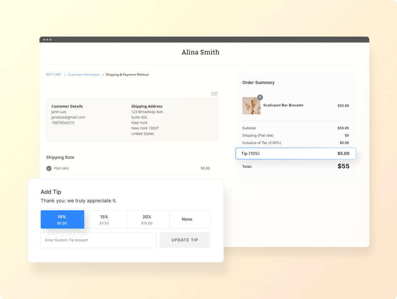Open the Scalloped Bar Bracelet thumbnail
This screenshot has height=299, width=397.
[x=251, y=106]
